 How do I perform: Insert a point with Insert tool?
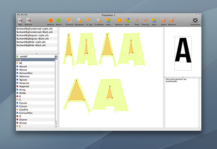coord(163,20)
